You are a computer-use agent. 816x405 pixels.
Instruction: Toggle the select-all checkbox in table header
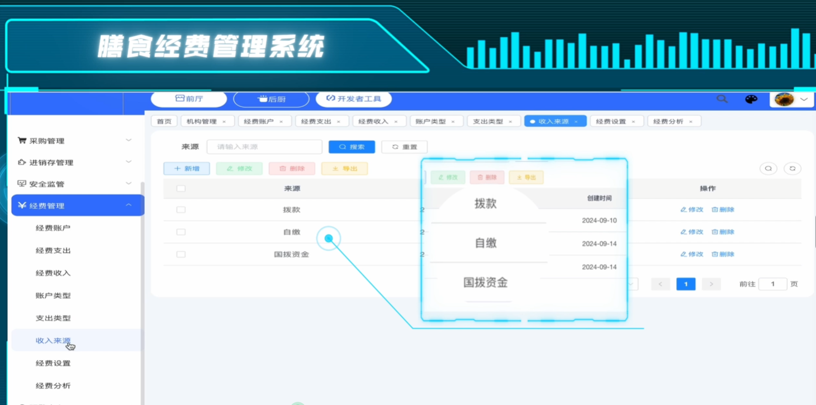click(181, 188)
